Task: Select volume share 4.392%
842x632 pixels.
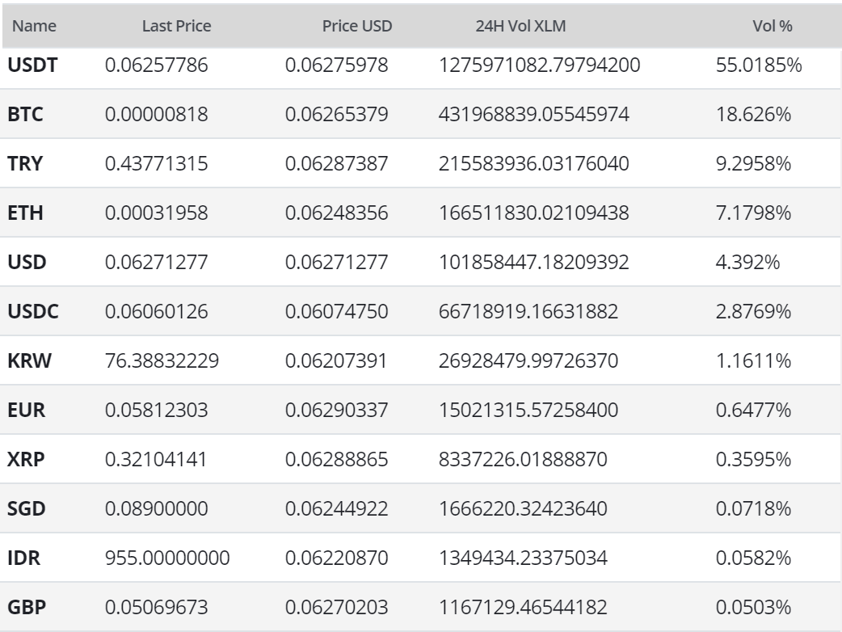Action: point(748,262)
